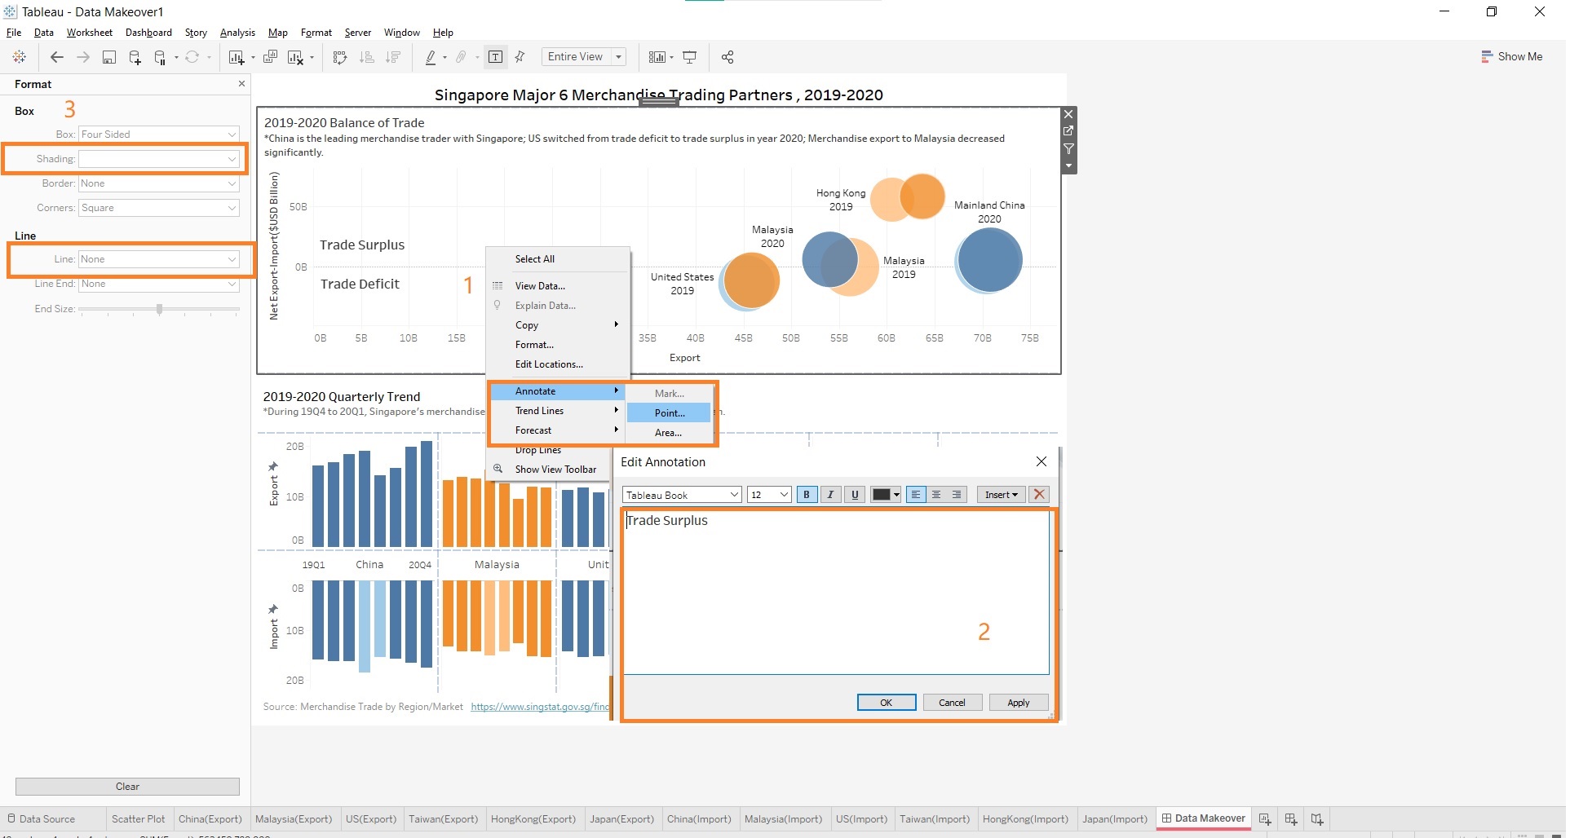Click the Group Members paperclip icon

tap(462, 57)
